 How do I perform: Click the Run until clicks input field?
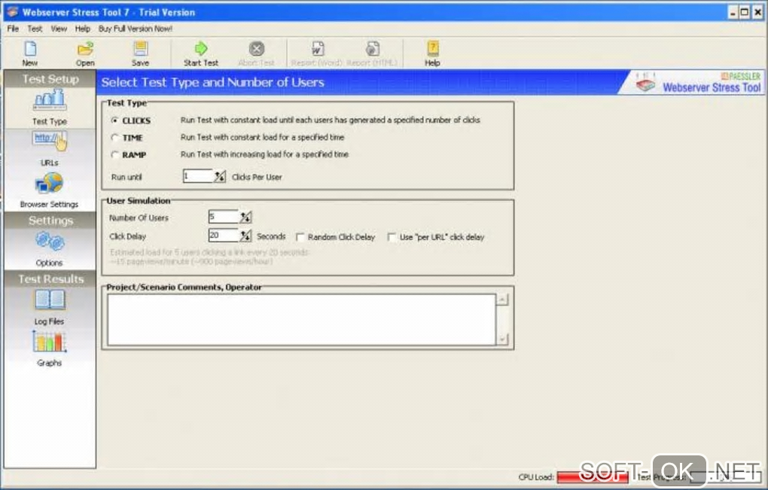[198, 177]
